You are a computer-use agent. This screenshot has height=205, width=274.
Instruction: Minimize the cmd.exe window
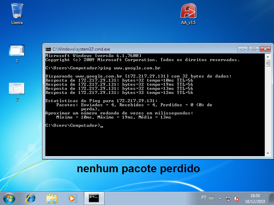tap(242, 49)
